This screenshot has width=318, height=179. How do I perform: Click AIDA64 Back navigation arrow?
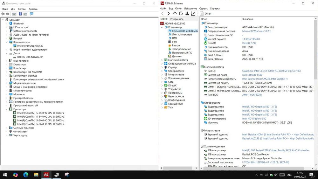162,13
